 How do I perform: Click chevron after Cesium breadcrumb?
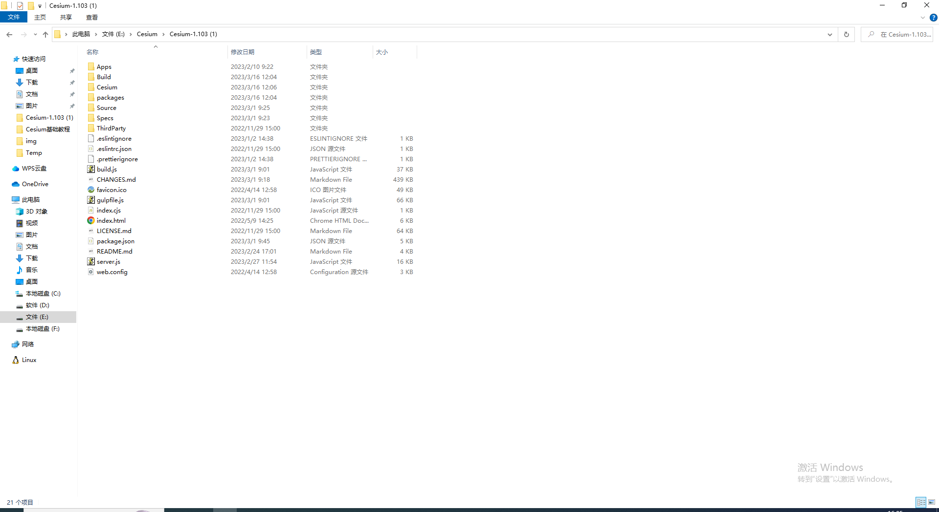coord(163,34)
